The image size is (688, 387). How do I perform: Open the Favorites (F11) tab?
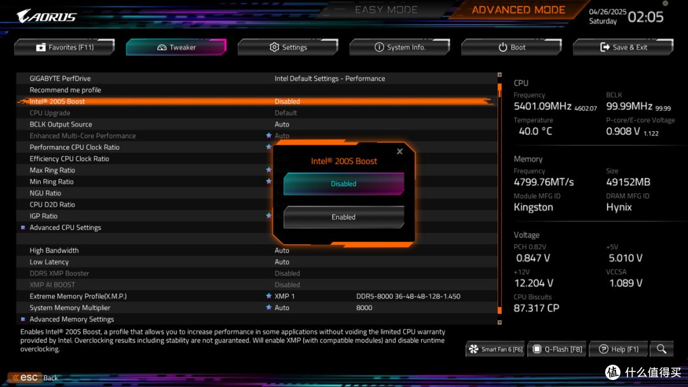click(x=64, y=47)
